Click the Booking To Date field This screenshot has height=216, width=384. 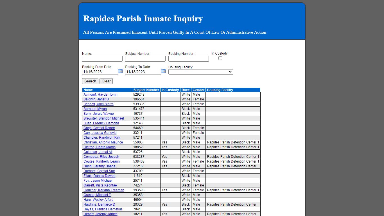(x=143, y=72)
